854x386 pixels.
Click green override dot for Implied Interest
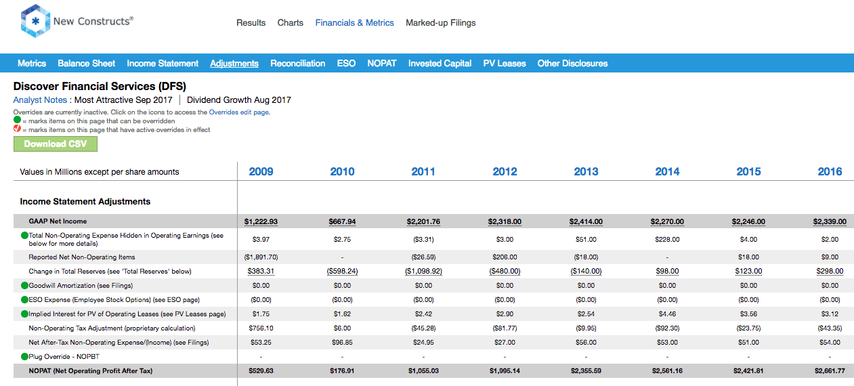[24, 314]
